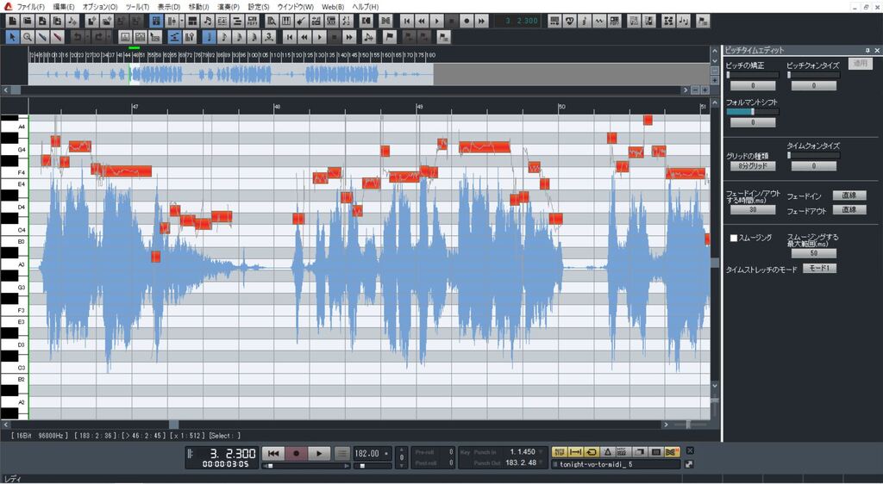Toggle the yellow repeat arrow button
Screen dimensions: 883x484
[x=592, y=452]
